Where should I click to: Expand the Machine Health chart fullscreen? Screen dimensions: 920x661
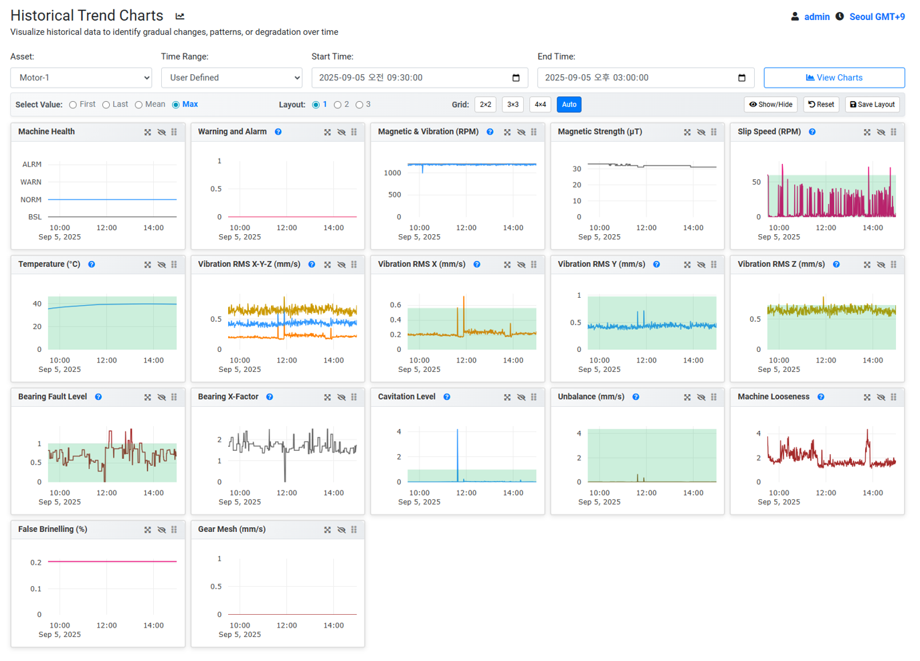tap(148, 132)
